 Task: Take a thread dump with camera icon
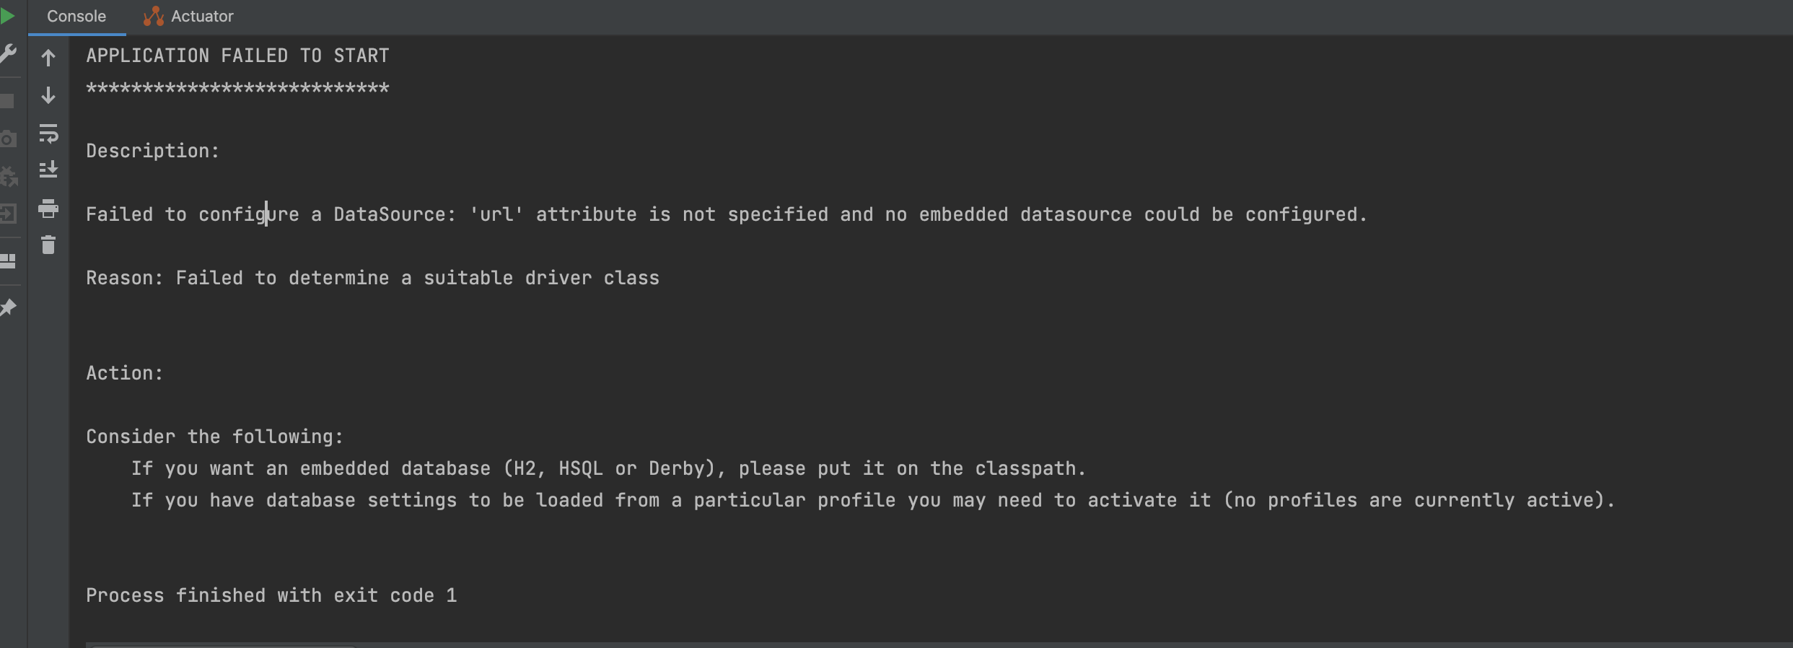pyautogui.click(x=9, y=139)
